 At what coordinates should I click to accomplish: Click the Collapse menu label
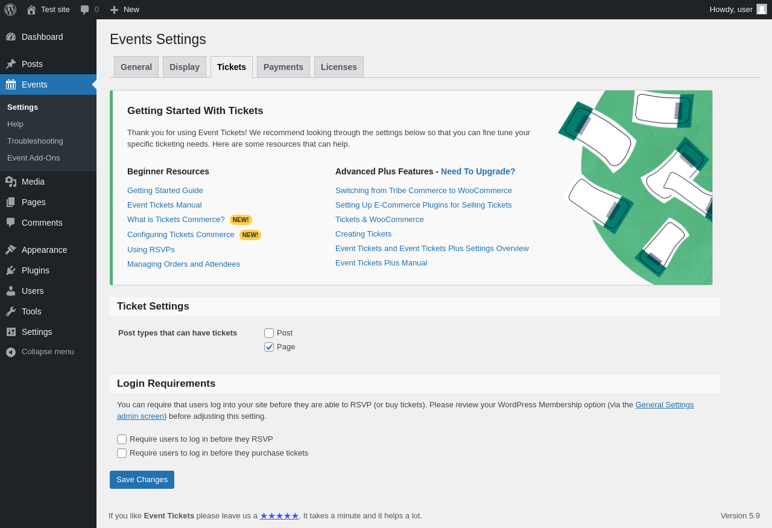click(48, 352)
